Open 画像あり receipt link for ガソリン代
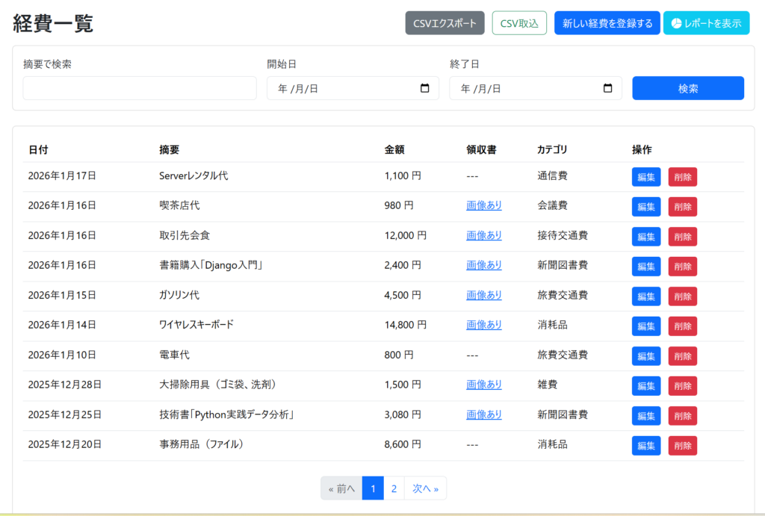Image resolution: width=765 pixels, height=516 pixels. [484, 295]
